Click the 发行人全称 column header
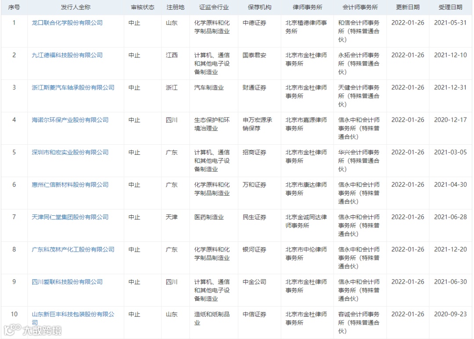This screenshot has height=339, width=474. [x=75, y=7]
